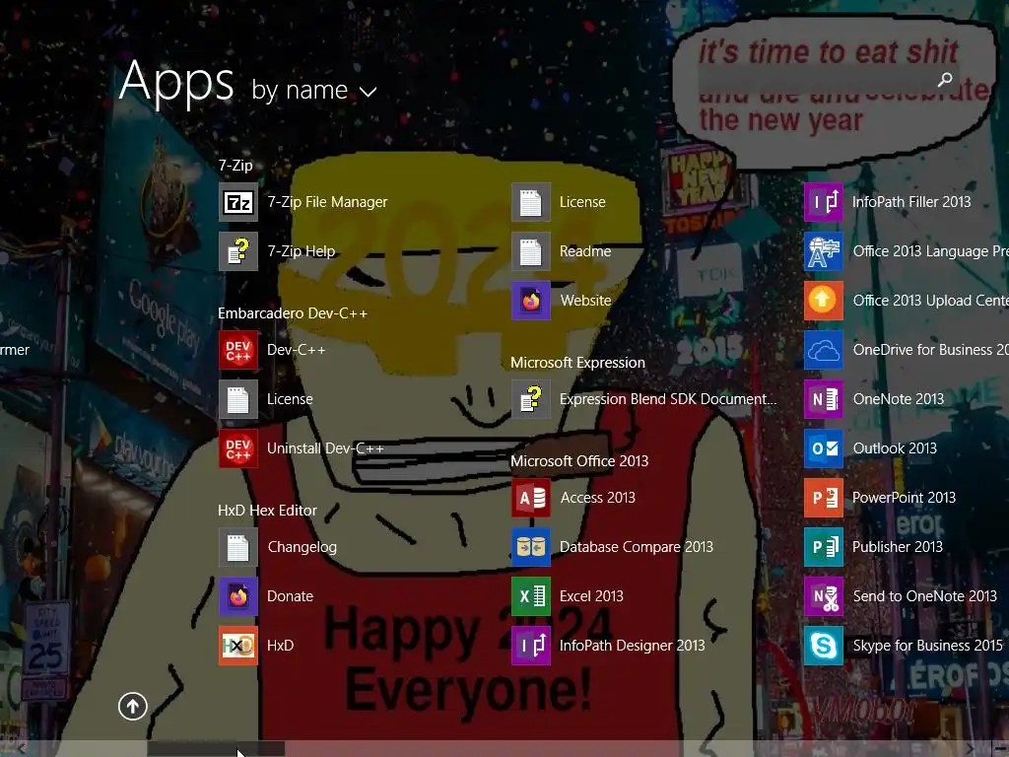Click the 'Database Compare 2013' label
This screenshot has width=1009, height=757.
tap(636, 547)
